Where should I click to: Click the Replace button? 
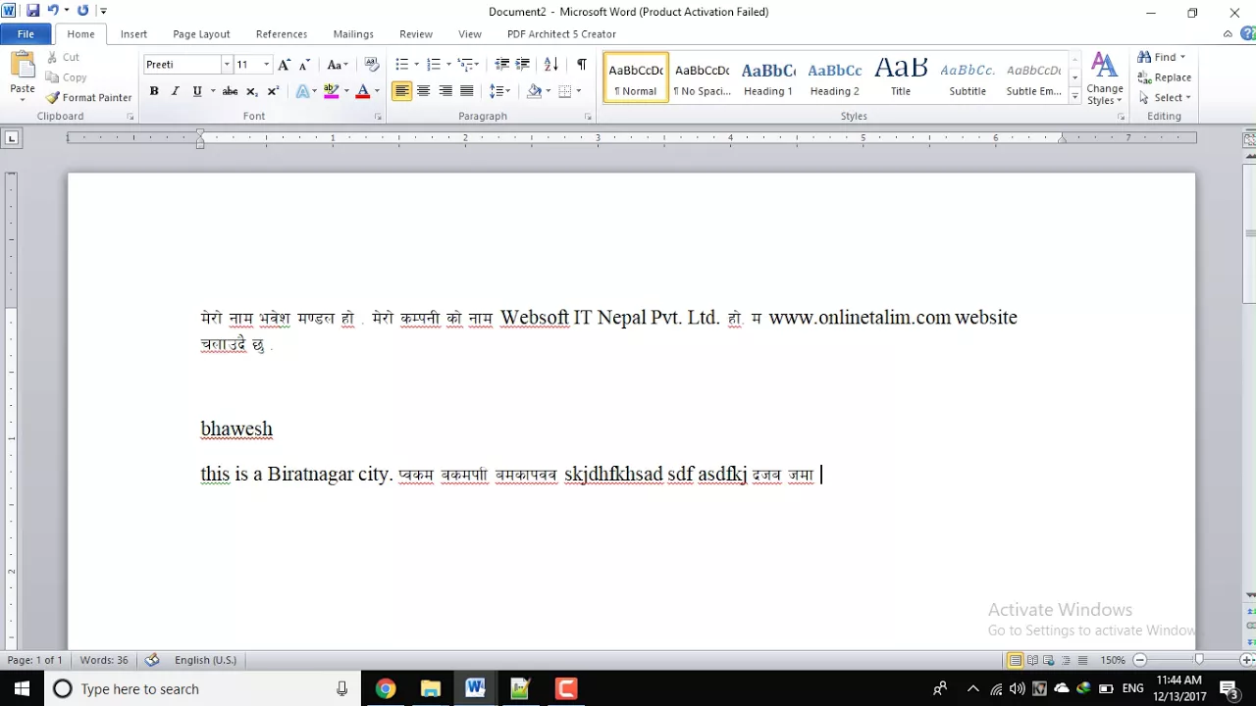click(1165, 77)
